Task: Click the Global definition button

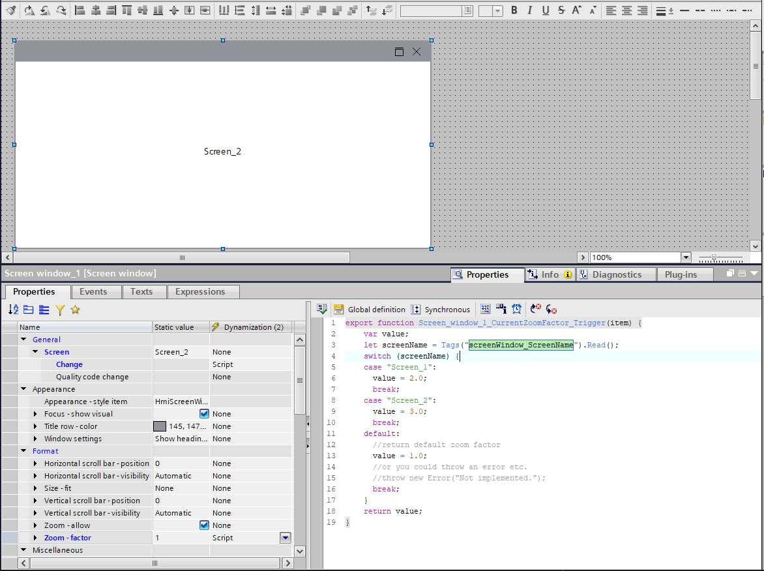Action: click(x=370, y=310)
